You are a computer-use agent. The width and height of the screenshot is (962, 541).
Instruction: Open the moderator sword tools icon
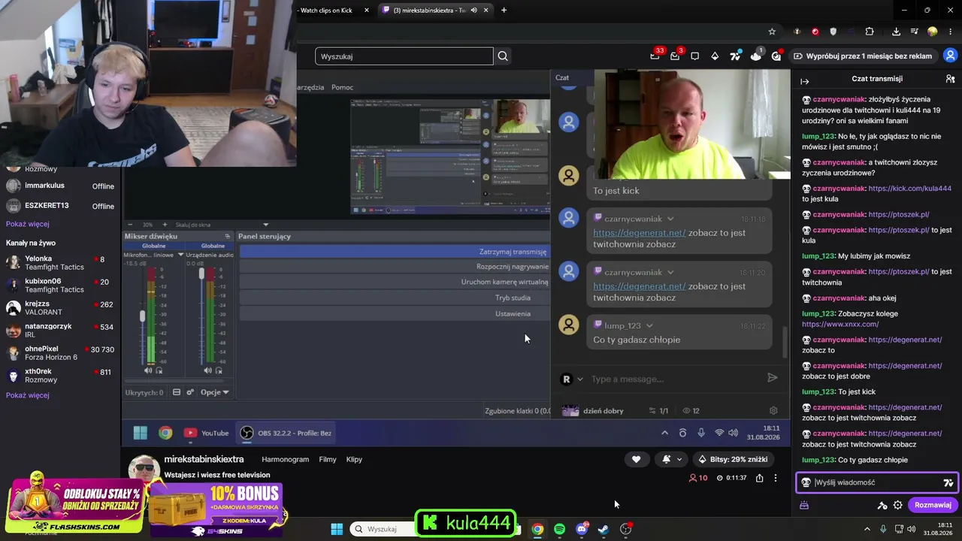coord(882,506)
